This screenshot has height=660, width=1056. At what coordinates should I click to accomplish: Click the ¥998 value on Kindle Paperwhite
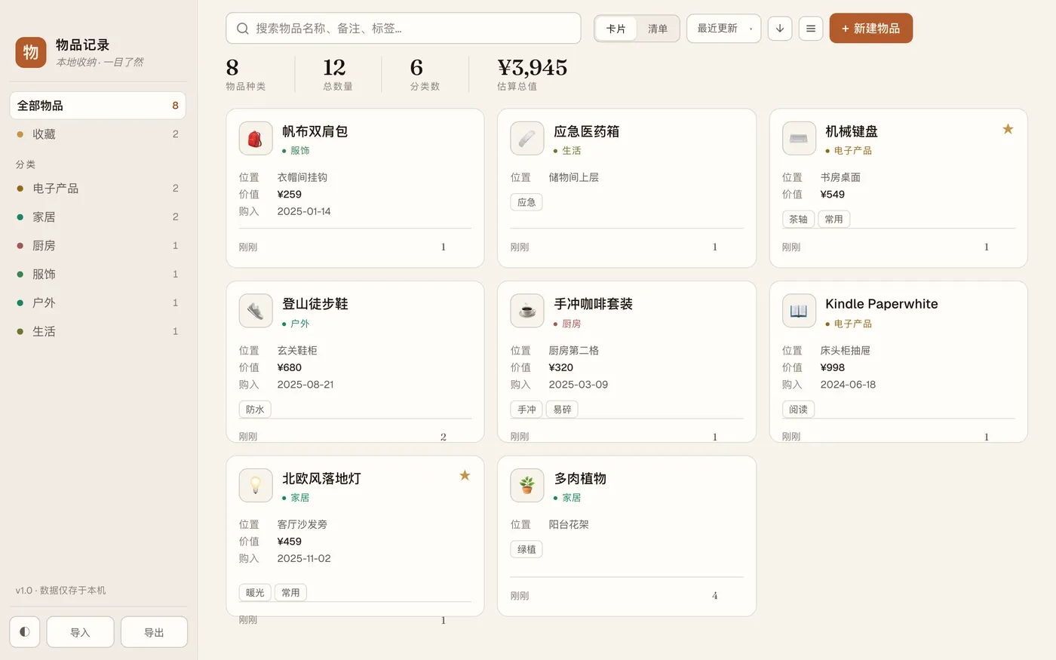833,367
